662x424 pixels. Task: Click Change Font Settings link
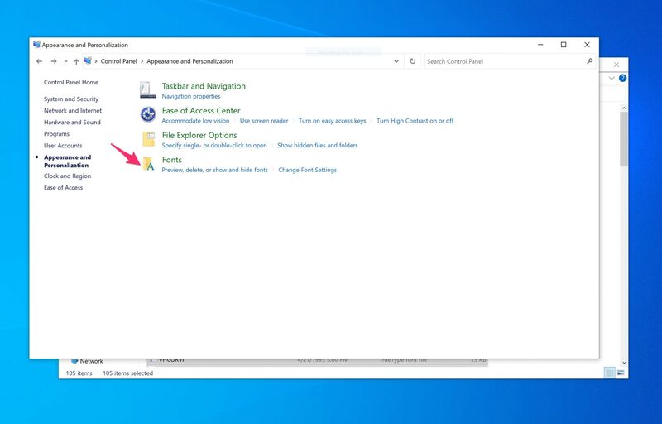(307, 170)
